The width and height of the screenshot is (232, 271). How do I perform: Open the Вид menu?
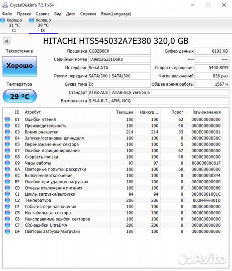58,14
